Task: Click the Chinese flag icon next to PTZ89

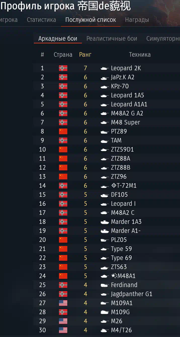Action: [63, 131]
